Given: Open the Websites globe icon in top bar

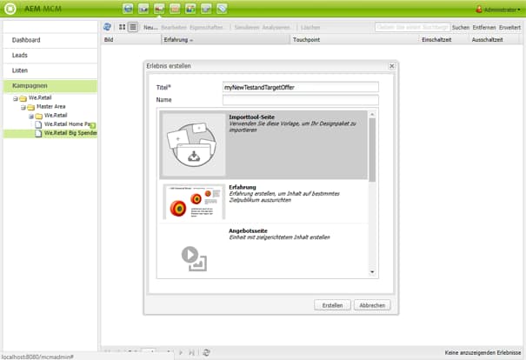Looking at the screenshot, I should 128,9.
